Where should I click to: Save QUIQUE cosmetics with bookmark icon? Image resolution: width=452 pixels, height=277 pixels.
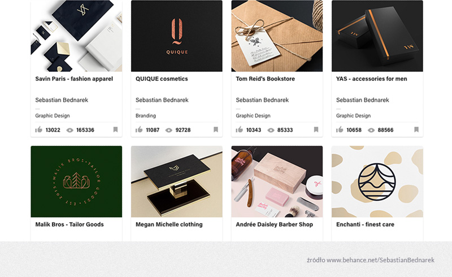click(x=216, y=129)
